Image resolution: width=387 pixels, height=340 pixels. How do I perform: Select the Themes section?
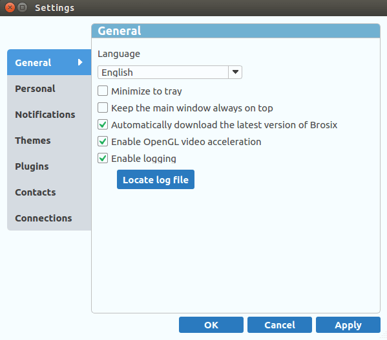point(49,141)
